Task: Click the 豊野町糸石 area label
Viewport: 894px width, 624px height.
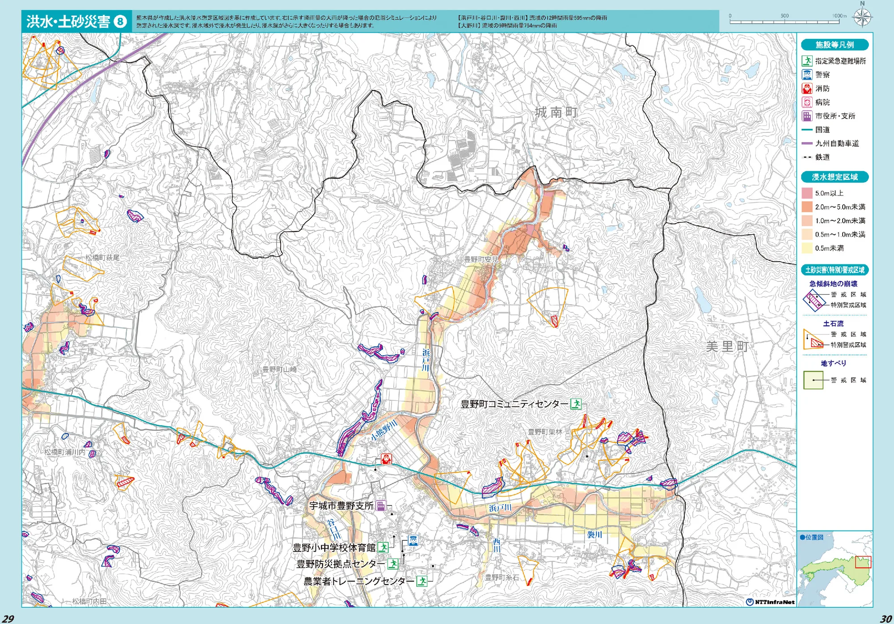Action: [x=502, y=577]
